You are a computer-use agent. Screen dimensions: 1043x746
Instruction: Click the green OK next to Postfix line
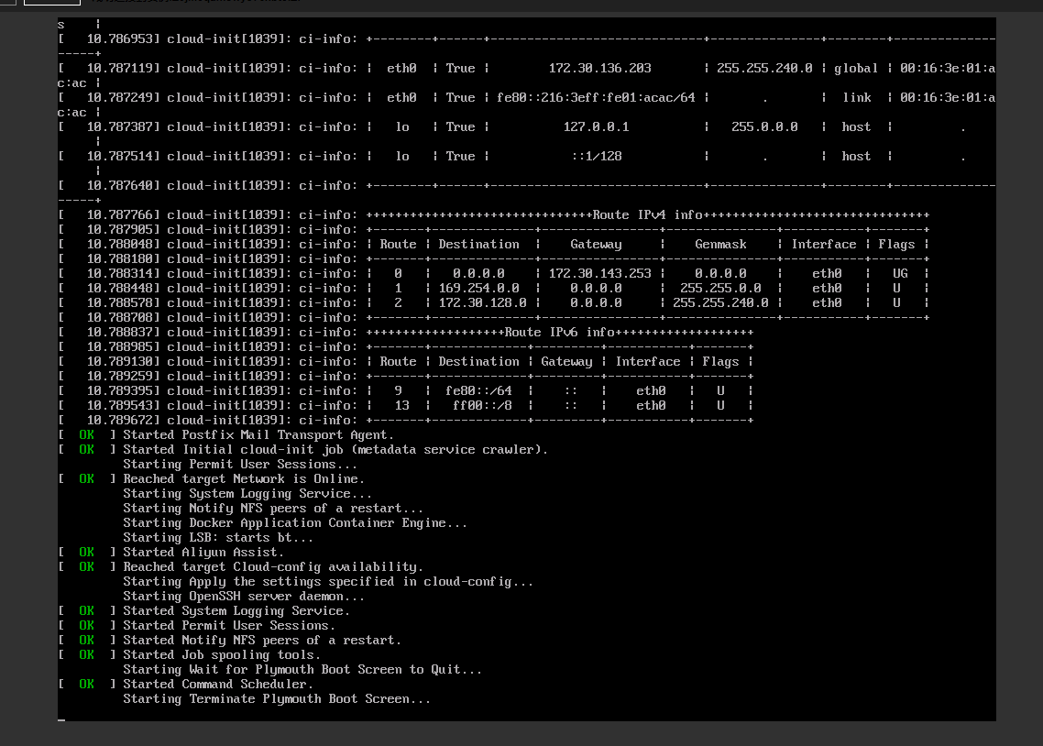pyautogui.click(x=86, y=435)
